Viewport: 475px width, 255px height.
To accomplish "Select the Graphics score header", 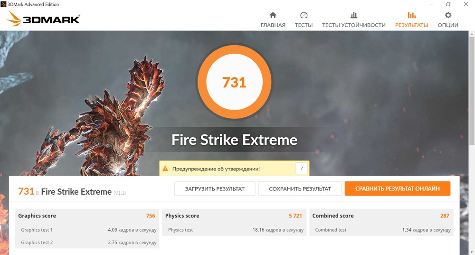I will point(37,216).
